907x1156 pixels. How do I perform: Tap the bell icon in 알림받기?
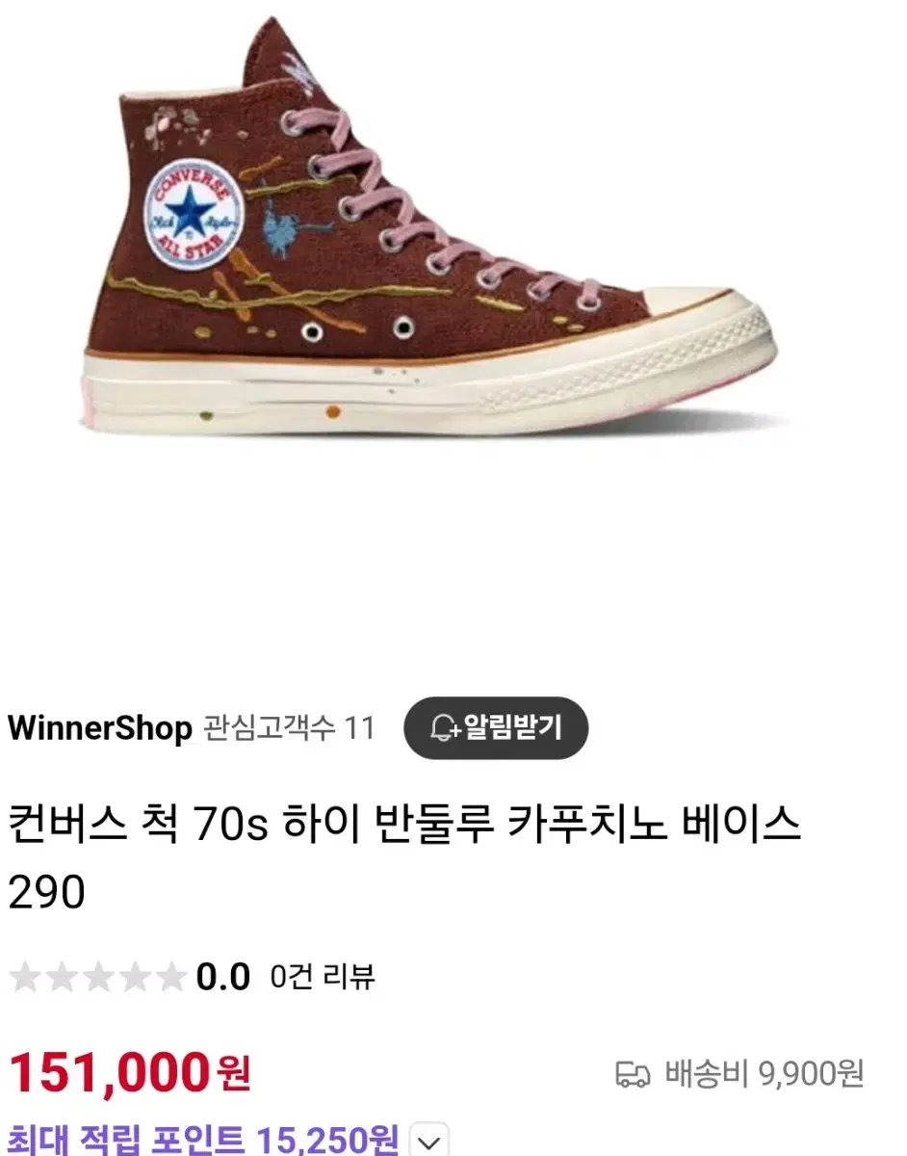(x=446, y=728)
